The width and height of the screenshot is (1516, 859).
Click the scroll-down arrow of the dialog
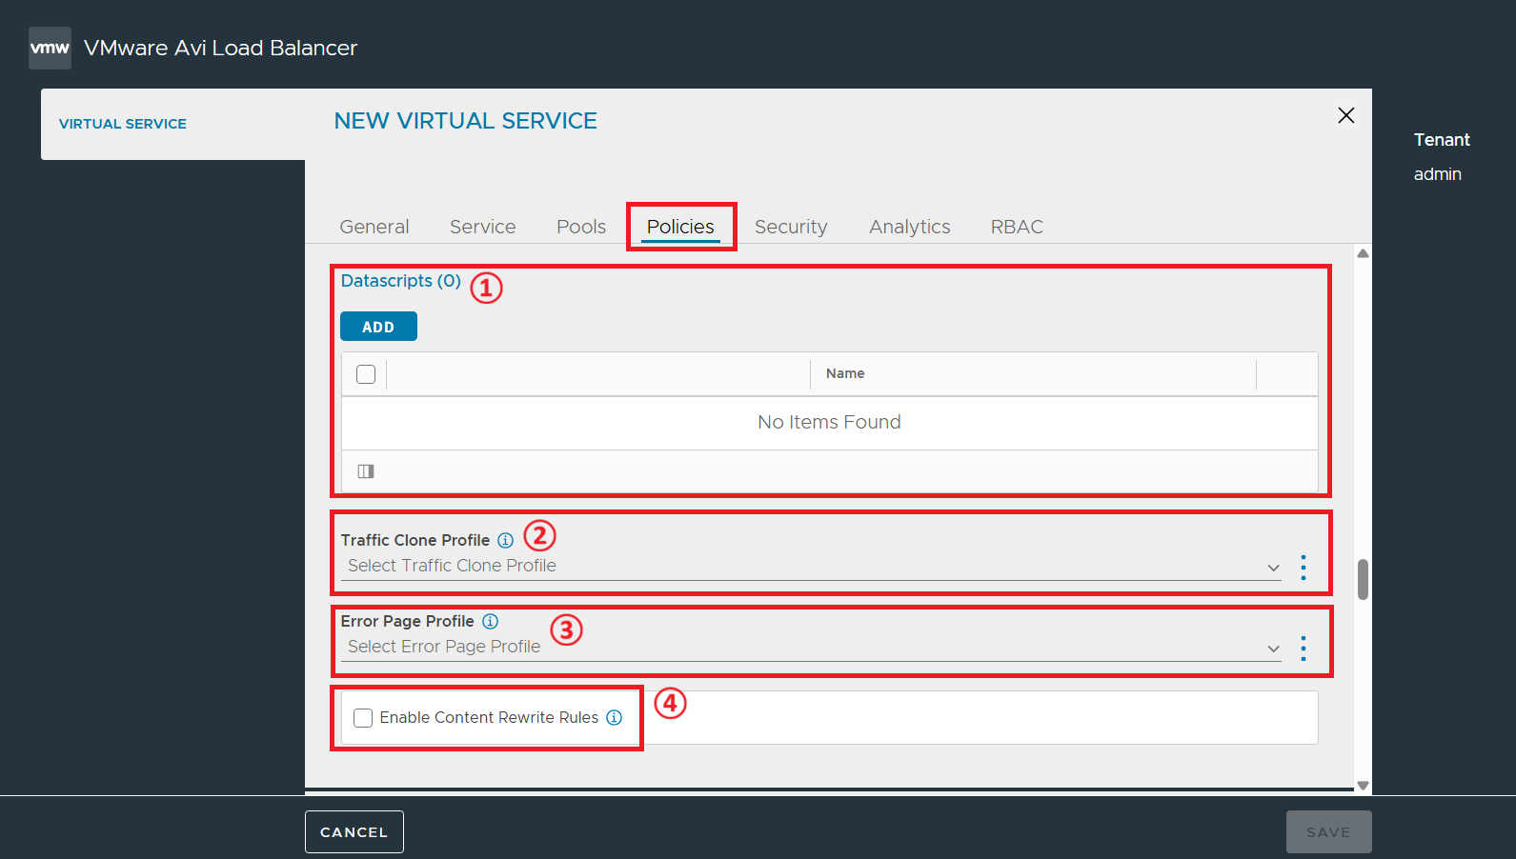click(1363, 786)
